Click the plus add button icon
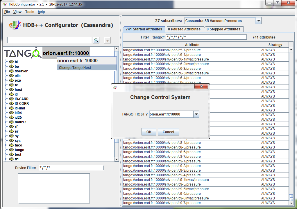The height and width of the screenshot is (209, 297). pyautogui.click(x=108, y=40)
